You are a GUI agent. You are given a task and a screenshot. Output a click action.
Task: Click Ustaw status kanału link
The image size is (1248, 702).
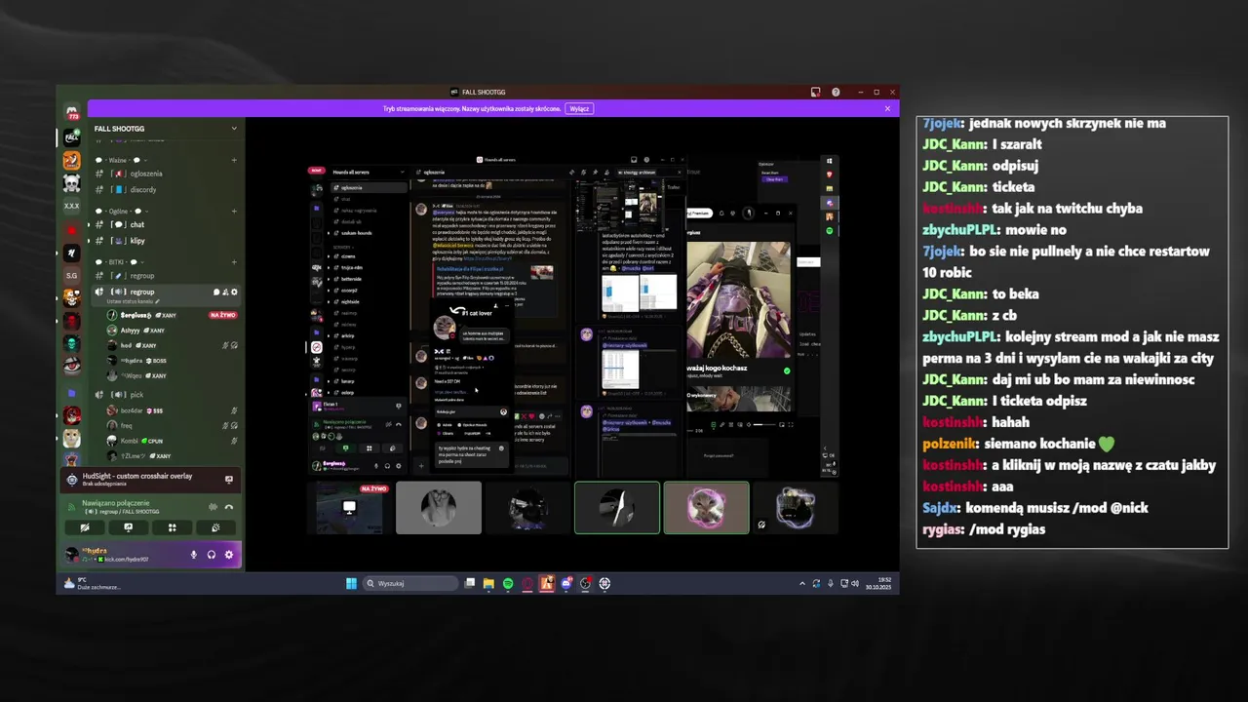click(x=133, y=301)
